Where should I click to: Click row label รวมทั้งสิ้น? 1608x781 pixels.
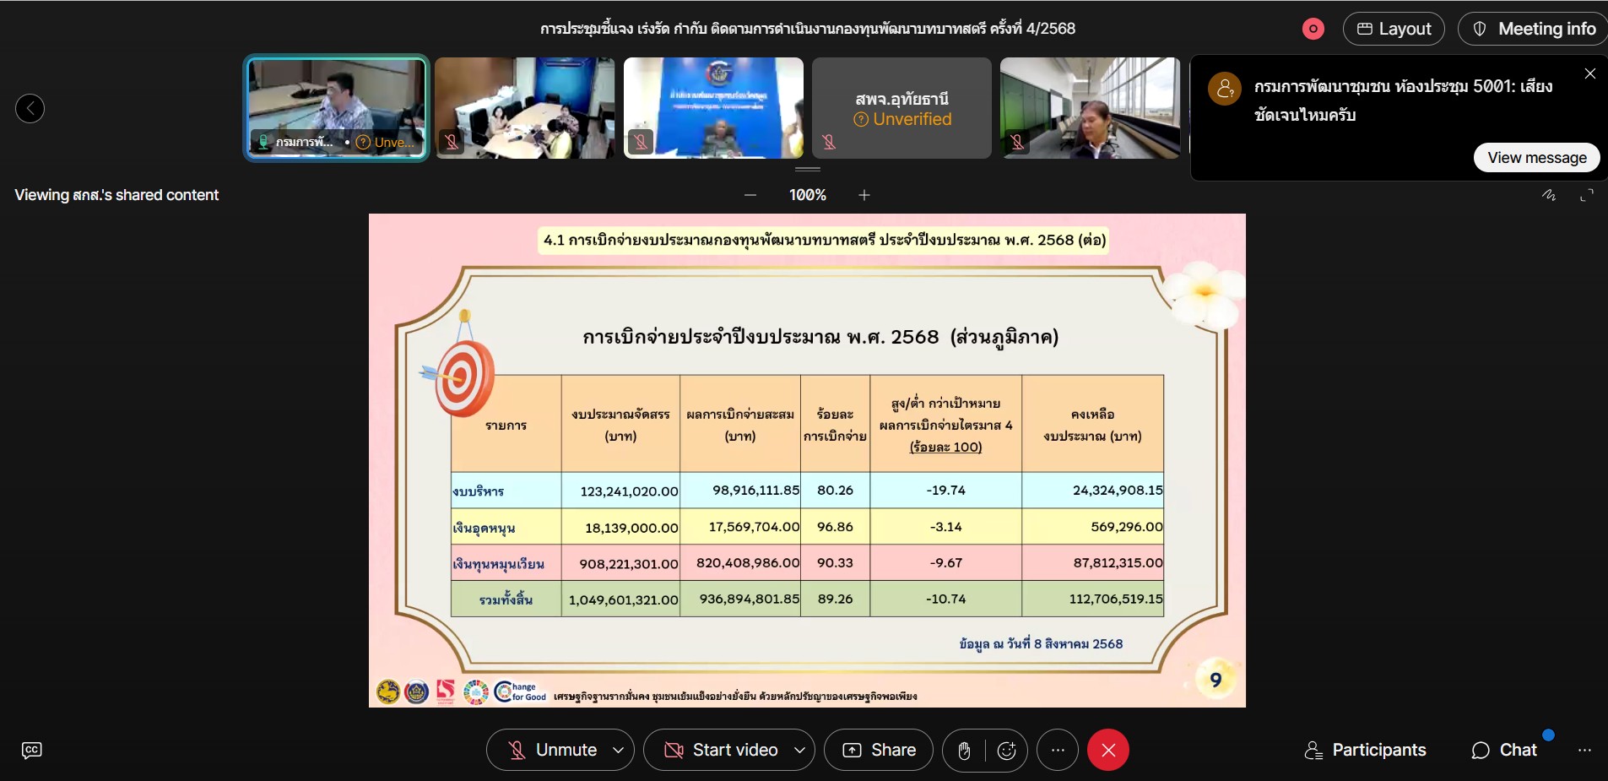click(x=506, y=599)
